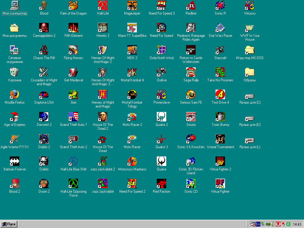Select the Serious Sam FE shortcut
The image size is (304, 228).
tap(191, 95)
